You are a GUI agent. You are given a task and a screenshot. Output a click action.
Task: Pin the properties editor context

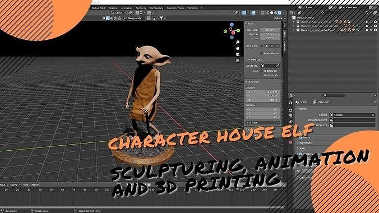(x=375, y=102)
